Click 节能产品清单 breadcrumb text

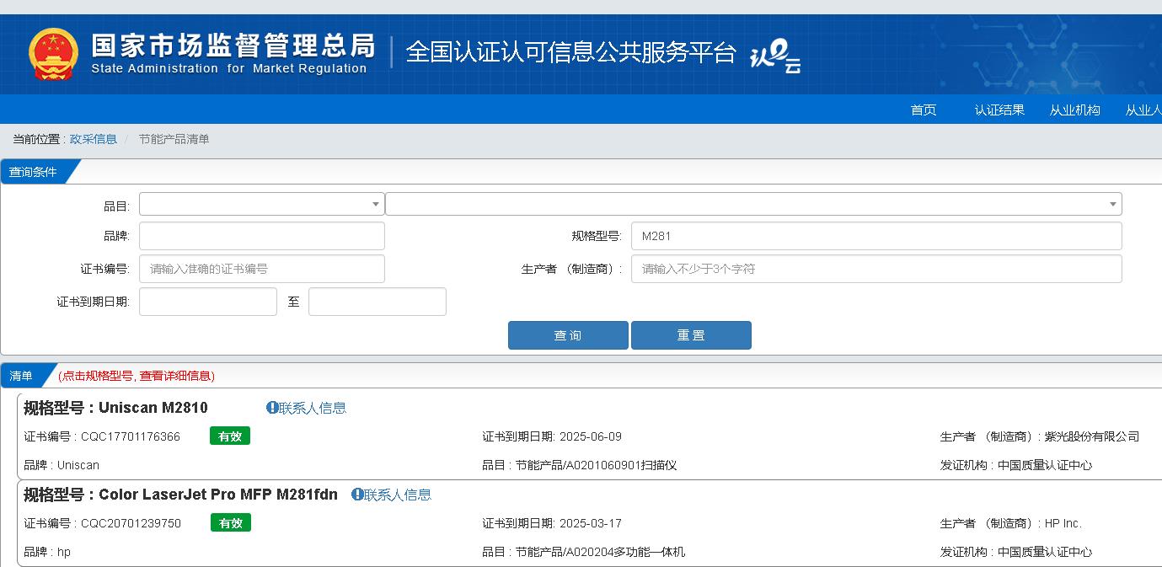174,139
